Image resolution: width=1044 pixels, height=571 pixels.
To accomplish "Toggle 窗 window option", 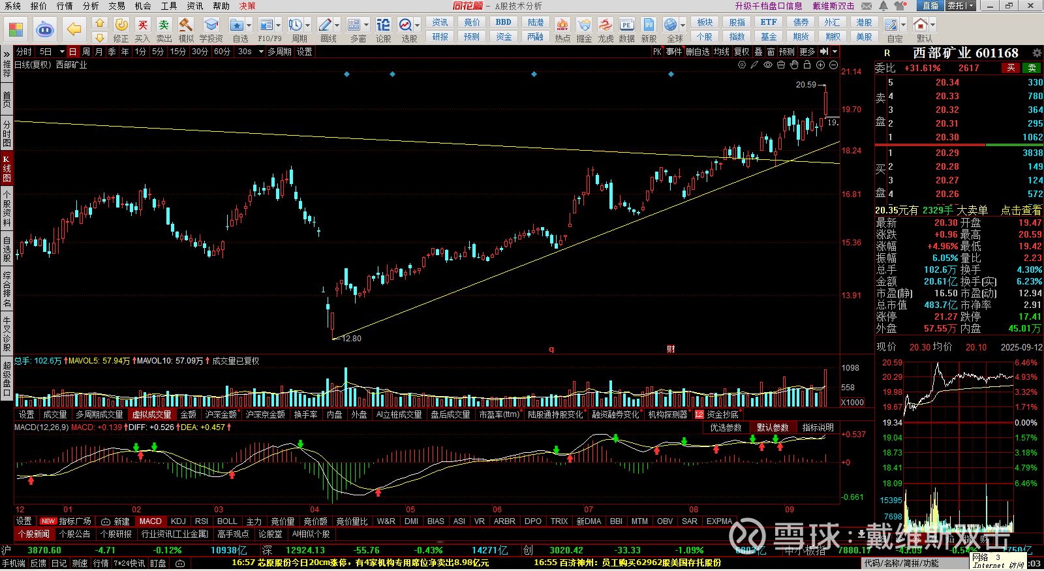I will 771,52.
